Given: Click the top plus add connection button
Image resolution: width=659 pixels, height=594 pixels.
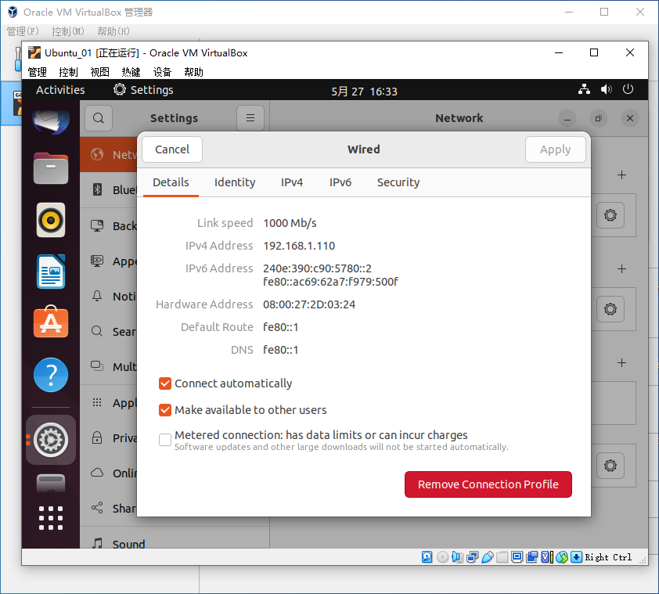Looking at the screenshot, I should coord(621,175).
